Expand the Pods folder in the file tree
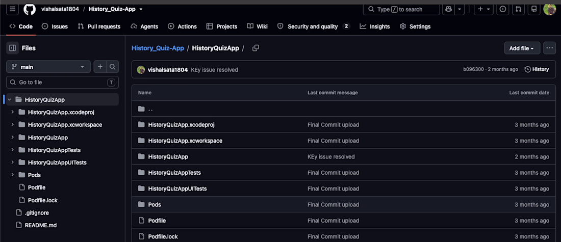 (x=13, y=175)
